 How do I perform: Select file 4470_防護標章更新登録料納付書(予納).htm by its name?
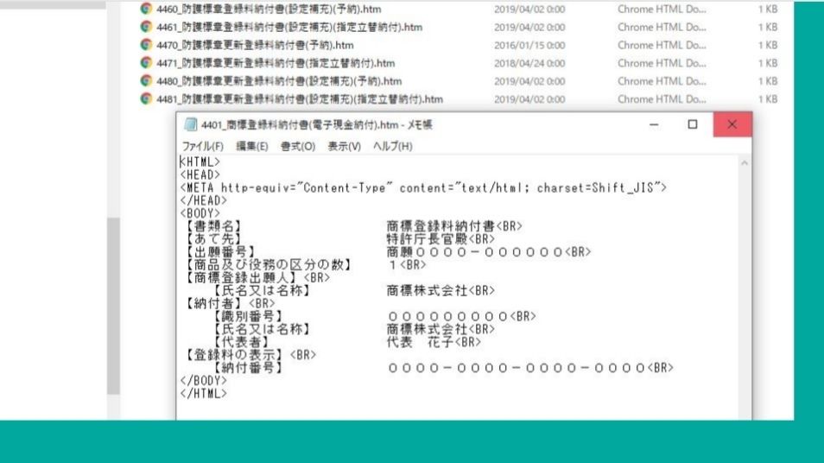tap(255, 45)
